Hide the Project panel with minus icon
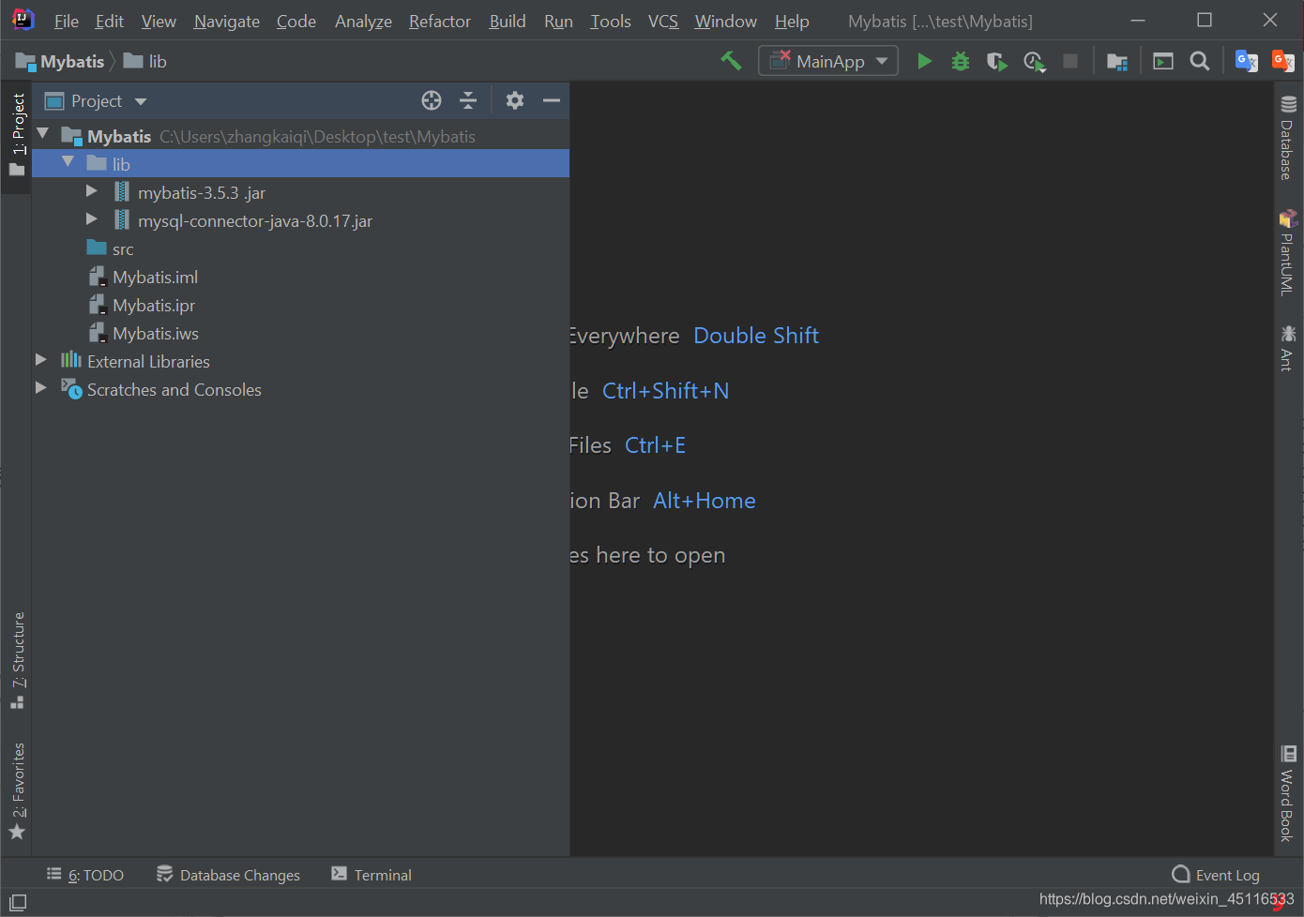 pyautogui.click(x=552, y=100)
